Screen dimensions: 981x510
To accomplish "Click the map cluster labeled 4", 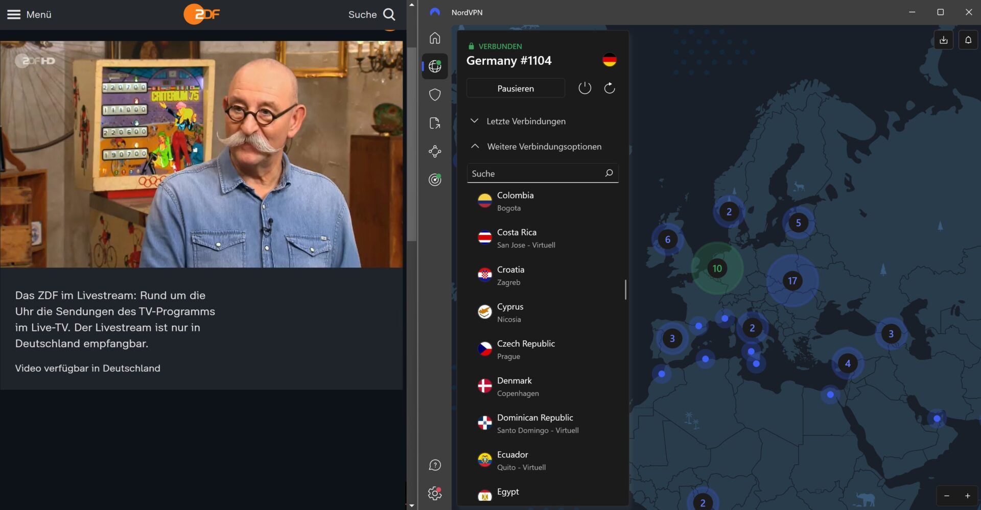I will click(848, 363).
